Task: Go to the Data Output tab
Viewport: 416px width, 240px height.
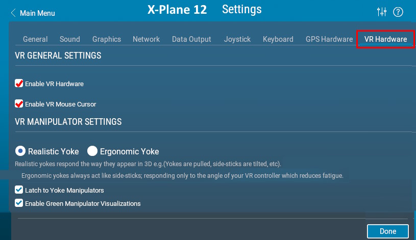Action: click(x=191, y=39)
